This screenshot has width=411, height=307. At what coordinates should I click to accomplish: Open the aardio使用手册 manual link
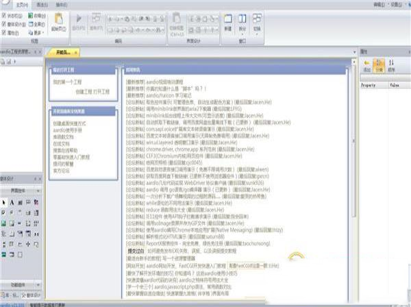69,129
